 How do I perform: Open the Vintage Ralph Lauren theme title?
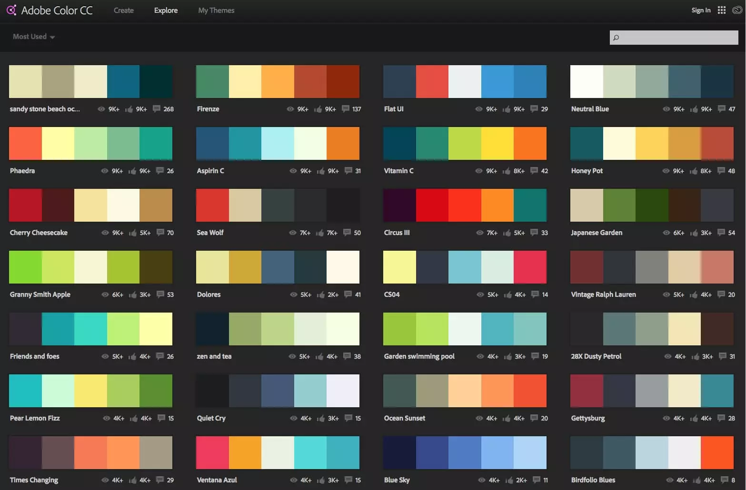[x=603, y=294]
